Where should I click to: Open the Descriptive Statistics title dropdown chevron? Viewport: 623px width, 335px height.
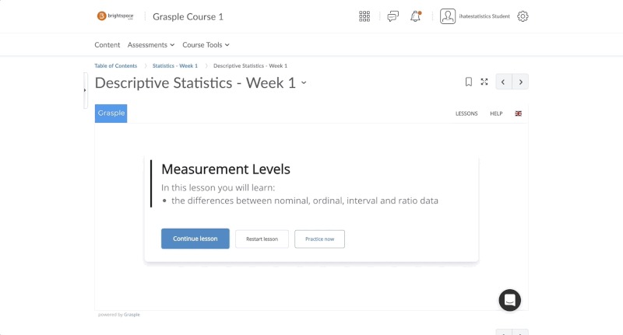pyautogui.click(x=304, y=83)
